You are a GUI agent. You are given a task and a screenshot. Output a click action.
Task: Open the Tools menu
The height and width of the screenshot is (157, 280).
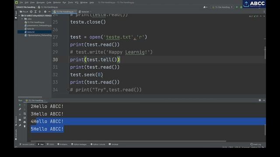70,3
